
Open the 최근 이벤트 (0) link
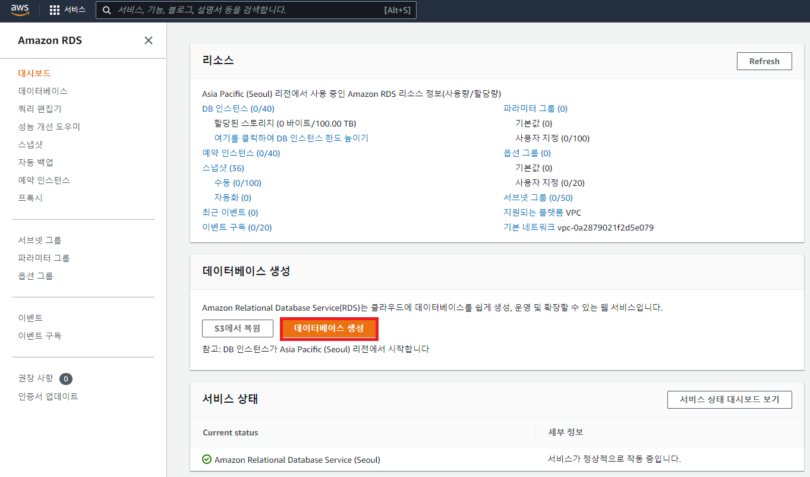tap(230, 212)
